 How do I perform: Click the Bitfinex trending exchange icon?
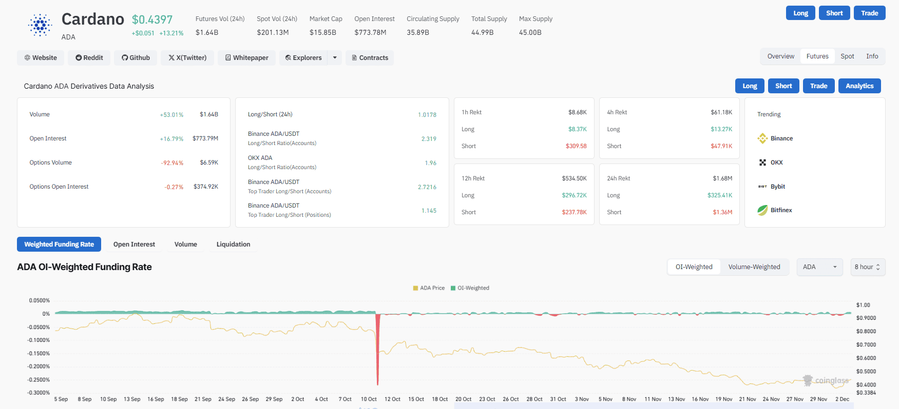762,210
